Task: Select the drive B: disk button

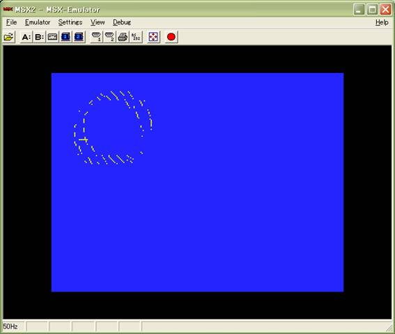Action: click(39, 37)
